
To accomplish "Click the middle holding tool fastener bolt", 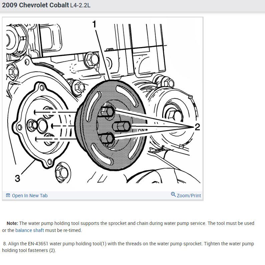I will pyautogui.click(x=121, y=126).
